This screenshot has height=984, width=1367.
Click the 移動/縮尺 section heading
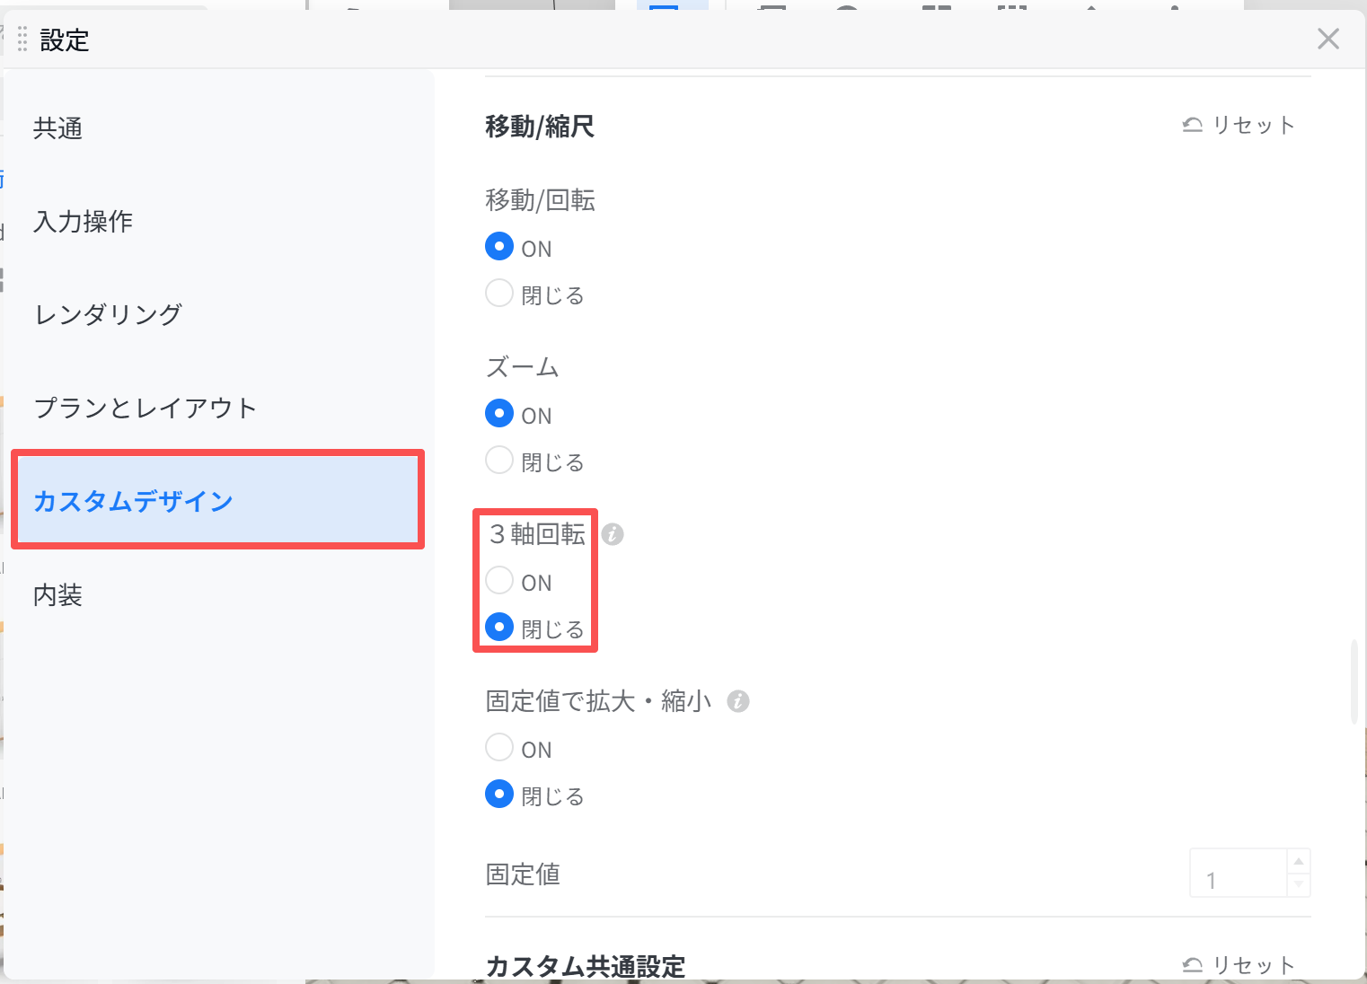click(540, 127)
